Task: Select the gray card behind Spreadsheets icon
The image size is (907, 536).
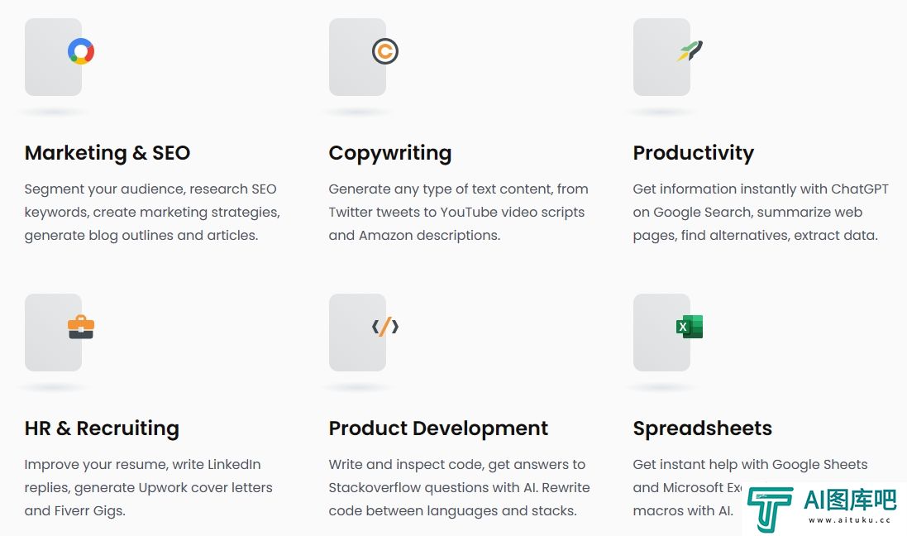Action: [x=661, y=333]
